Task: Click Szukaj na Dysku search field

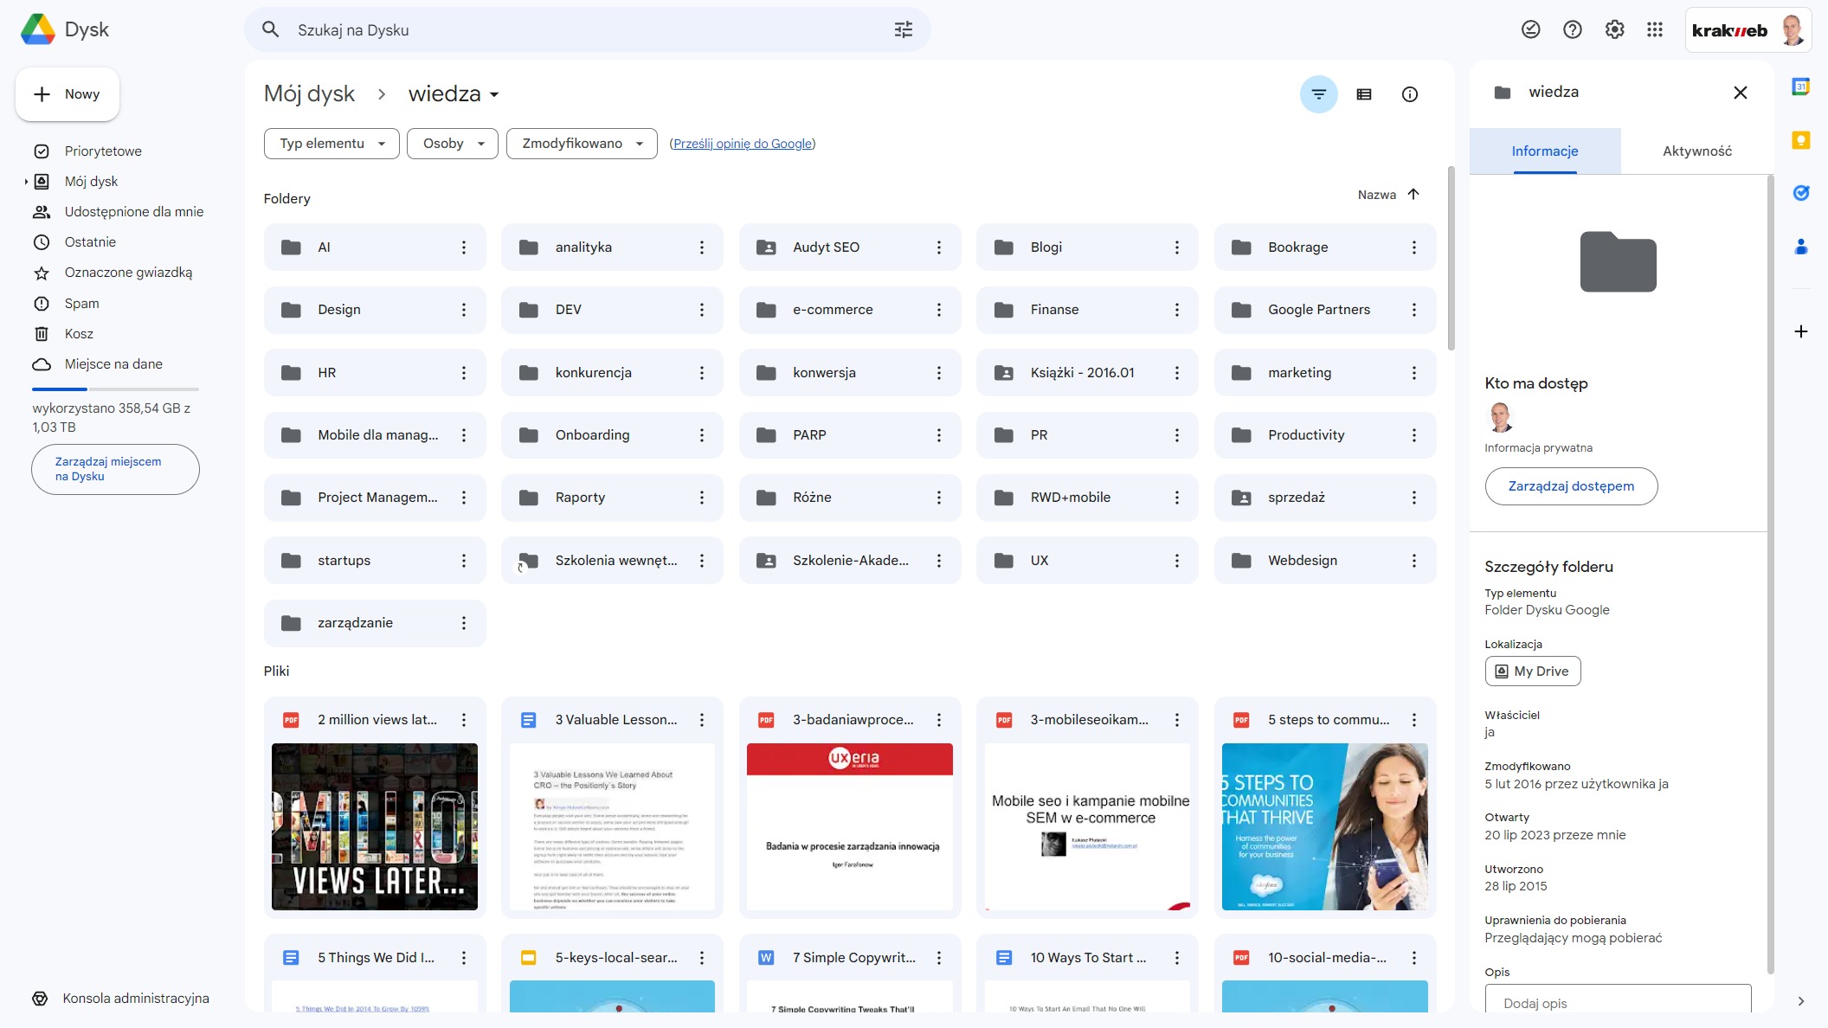Action: pos(589,30)
